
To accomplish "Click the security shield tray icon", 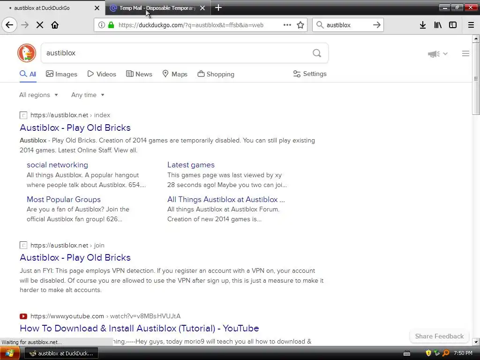I will click(x=428, y=353).
